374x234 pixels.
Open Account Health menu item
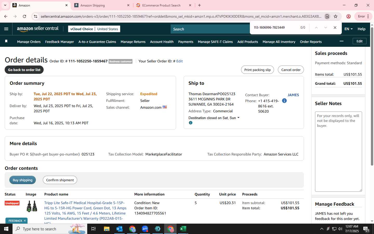(162, 42)
